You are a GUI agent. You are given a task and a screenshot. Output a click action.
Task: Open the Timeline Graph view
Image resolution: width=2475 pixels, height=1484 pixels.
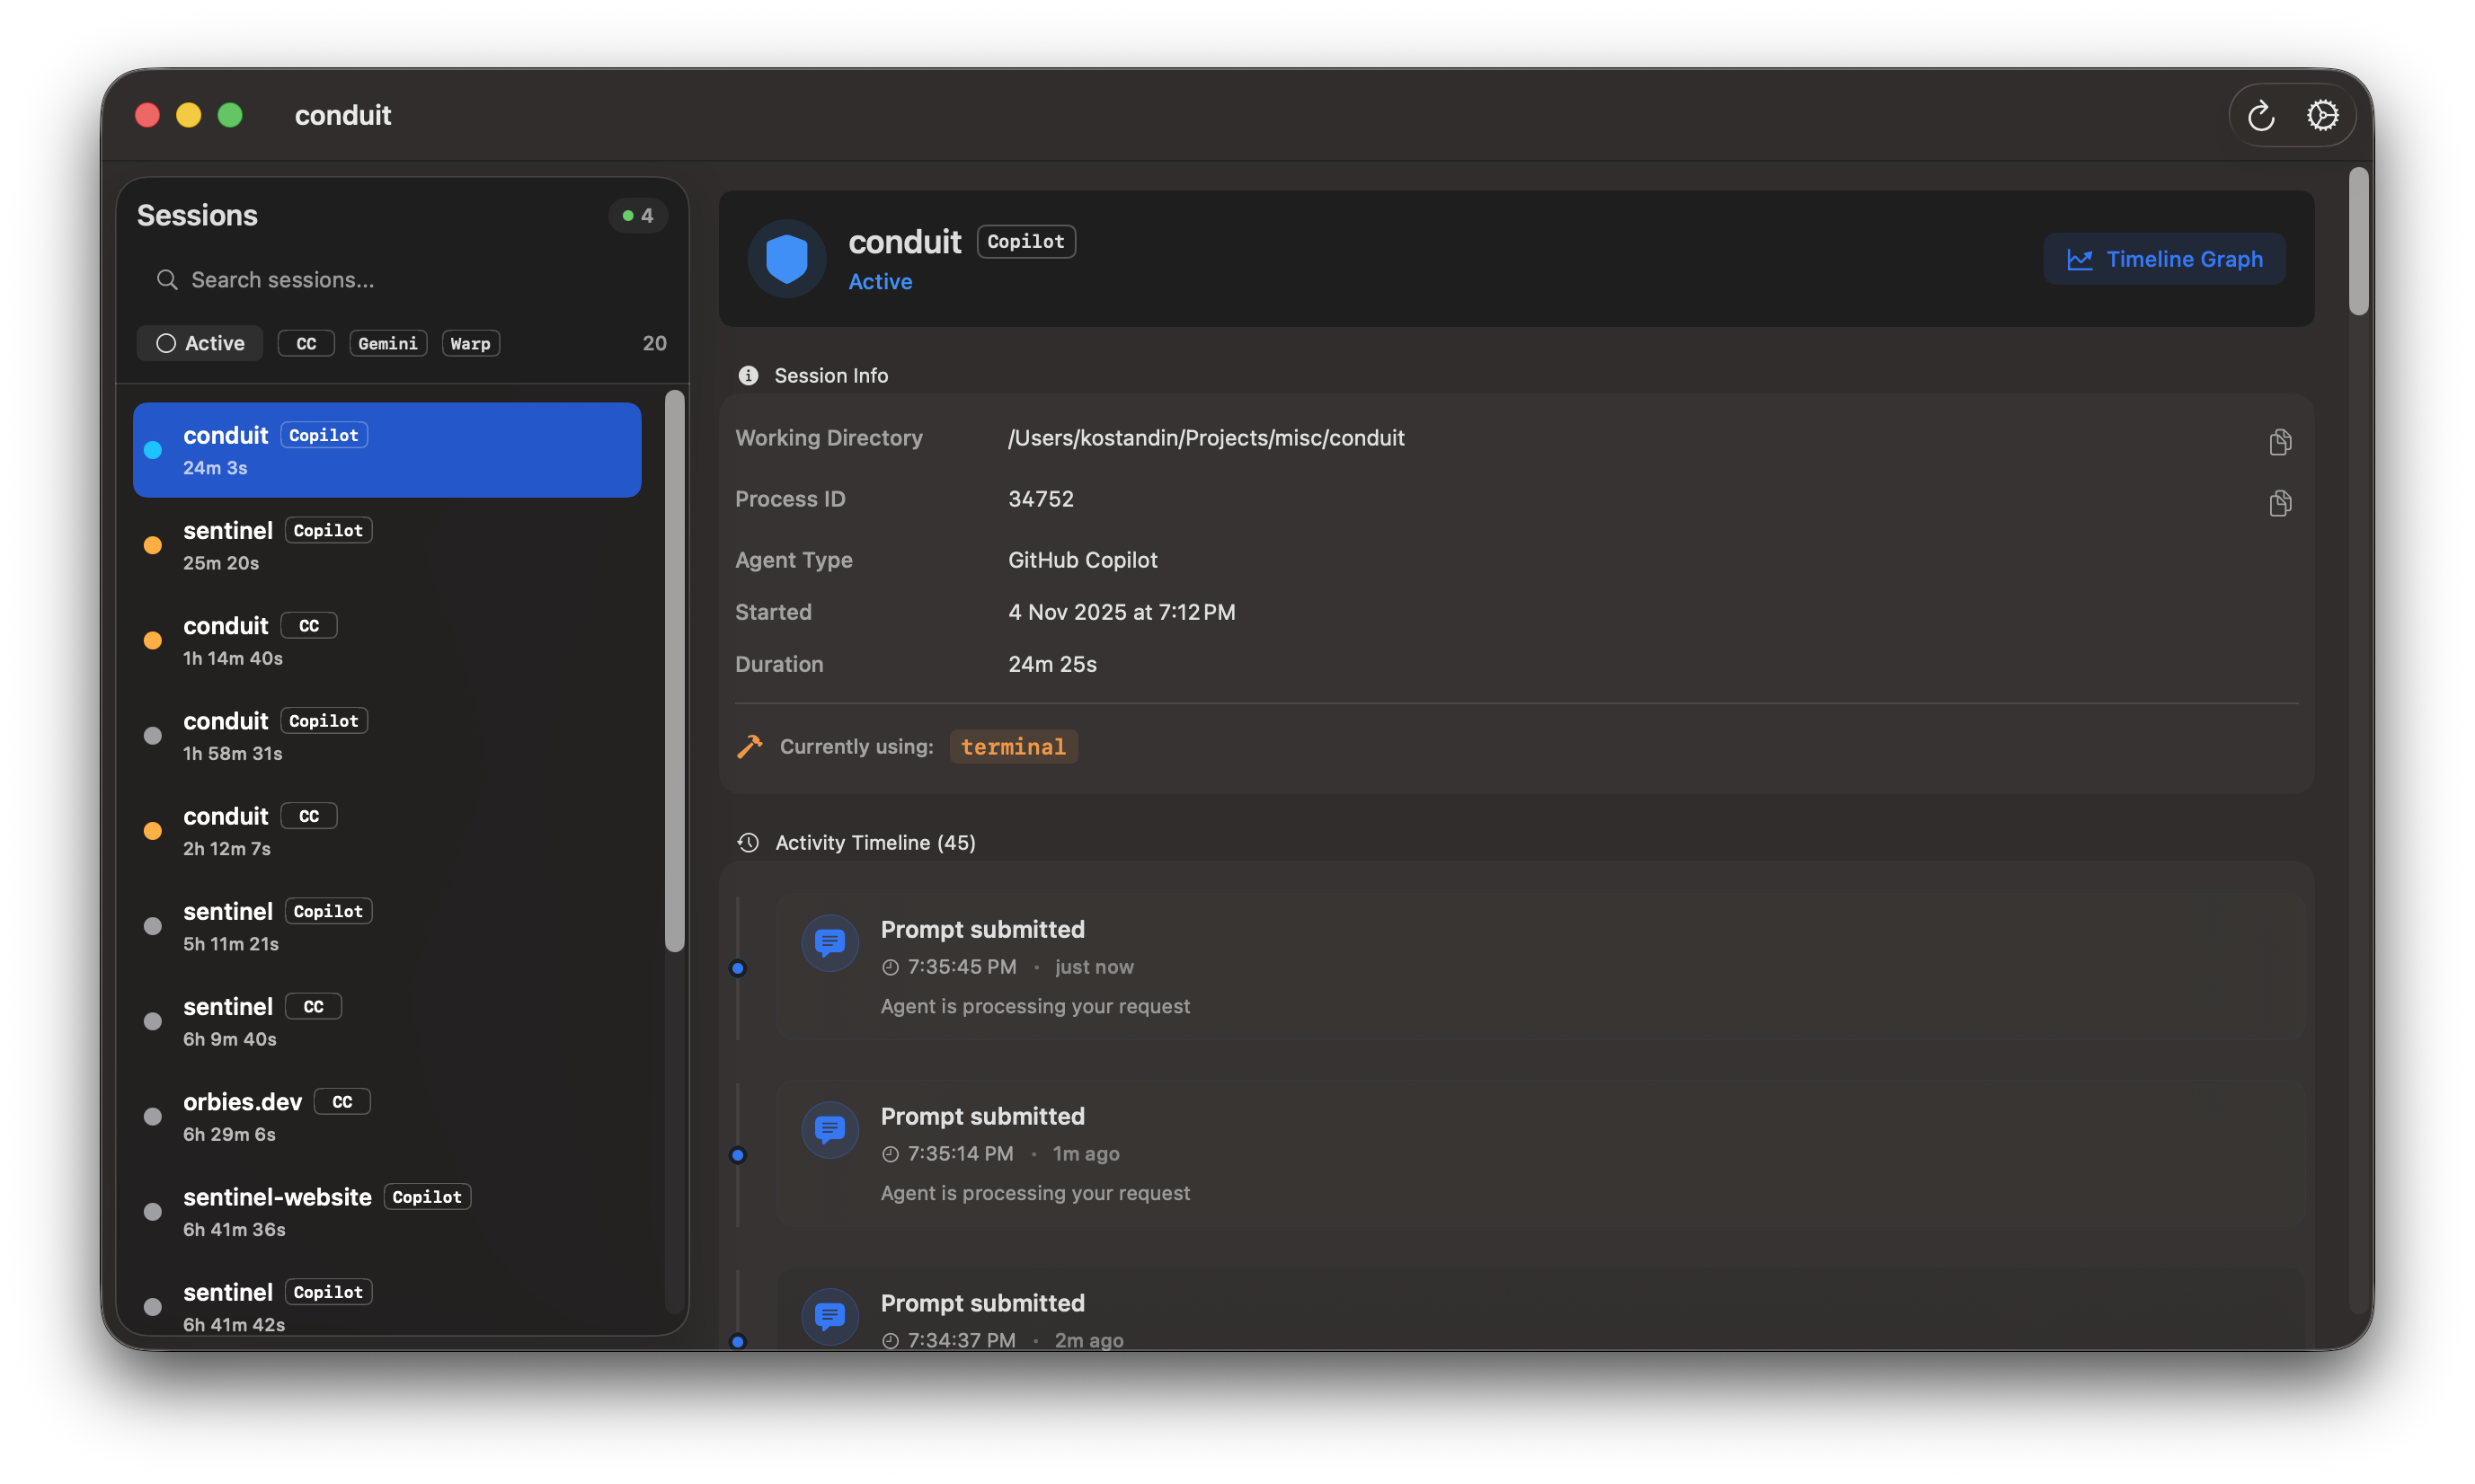tap(2164, 259)
